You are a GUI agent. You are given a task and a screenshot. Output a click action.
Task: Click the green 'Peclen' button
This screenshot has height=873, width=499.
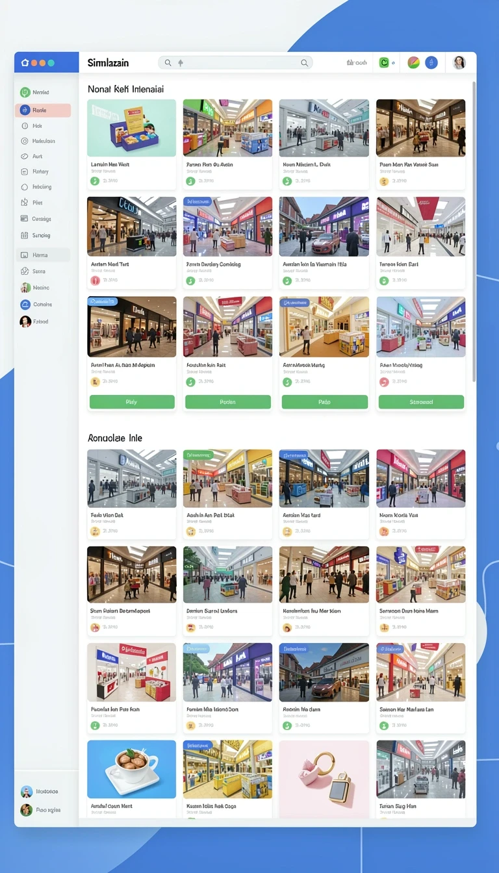click(x=228, y=402)
